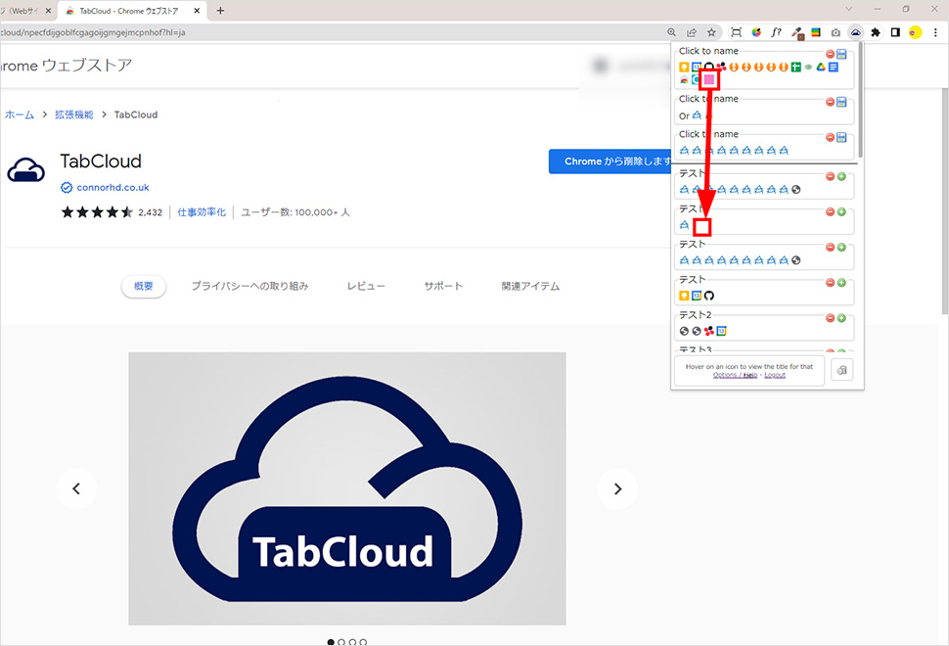This screenshot has width=949, height=646.
Task: Click the Logout link in popup
Action: click(x=775, y=375)
